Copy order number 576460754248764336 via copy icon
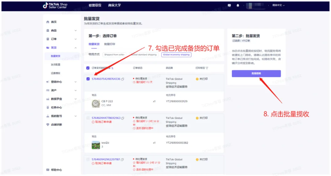Screen dimensions: 331x176 coord(123,79)
